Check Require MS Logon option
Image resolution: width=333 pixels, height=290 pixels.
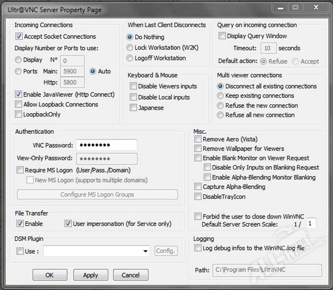coord(20,170)
